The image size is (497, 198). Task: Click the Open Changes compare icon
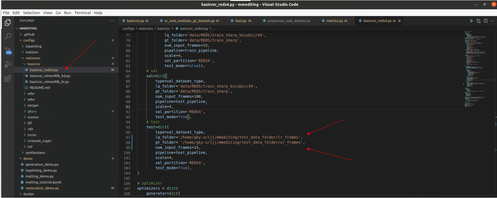pyautogui.click(x=479, y=21)
